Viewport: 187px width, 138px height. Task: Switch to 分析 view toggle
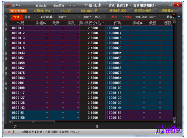click(x=28, y=17)
